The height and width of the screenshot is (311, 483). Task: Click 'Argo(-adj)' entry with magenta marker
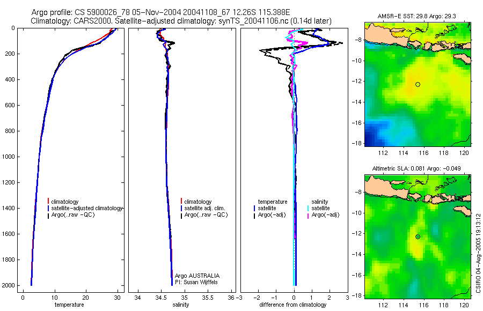(325, 215)
